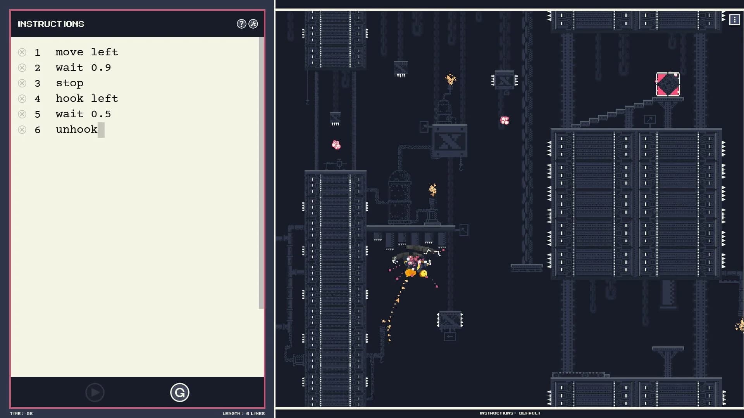
Task: Remove line 2 'wait 0.9' using the X icon
Action: point(22,67)
